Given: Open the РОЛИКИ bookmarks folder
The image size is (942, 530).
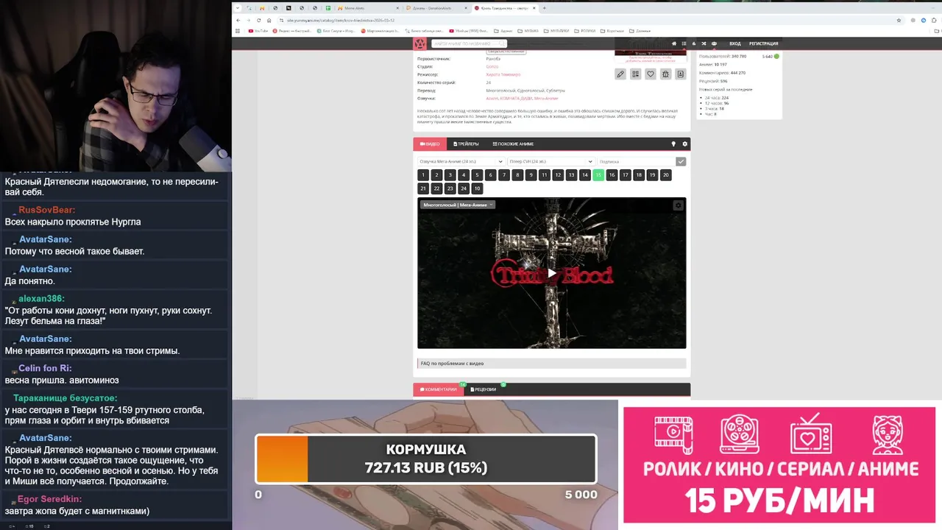Looking at the screenshot, I should click(x=586, y=31).
